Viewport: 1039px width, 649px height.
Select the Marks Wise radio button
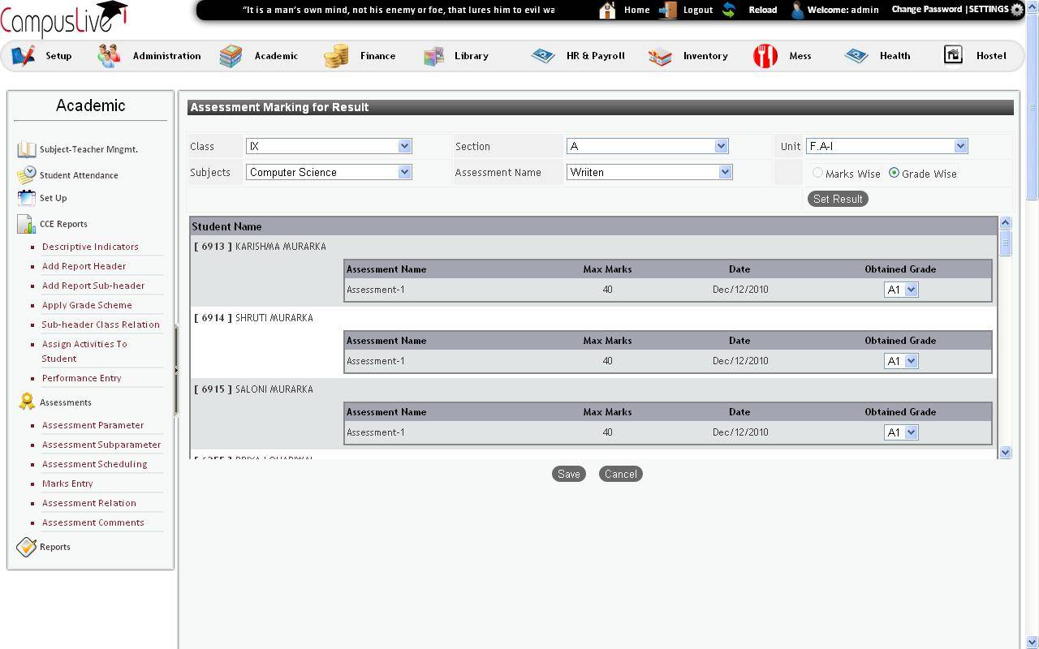click(x=817, y=173)
